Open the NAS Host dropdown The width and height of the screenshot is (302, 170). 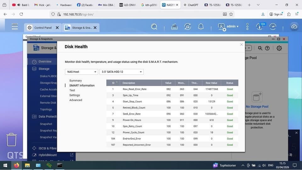point(81,72)
